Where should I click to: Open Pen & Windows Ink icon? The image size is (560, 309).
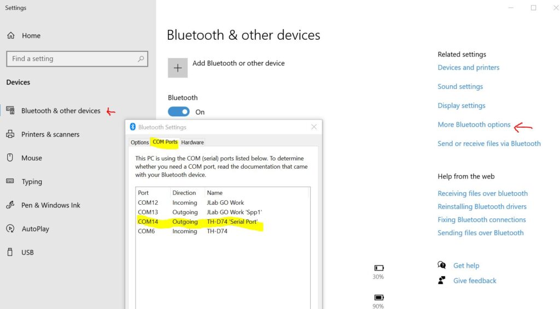pyautogui.click(x=10, y=205)
